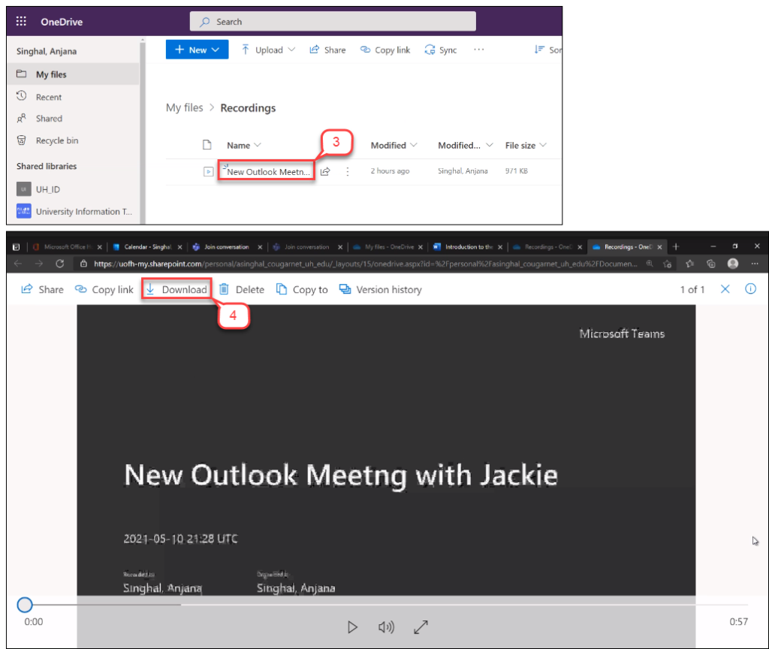
Task: Click the video progress slider handle
Action: 25,605
